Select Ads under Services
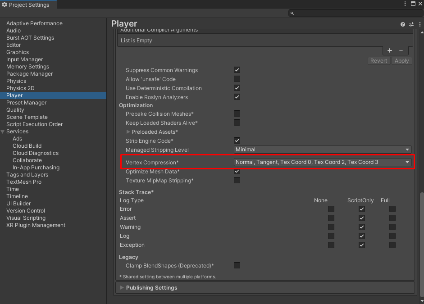 (17, 139)
